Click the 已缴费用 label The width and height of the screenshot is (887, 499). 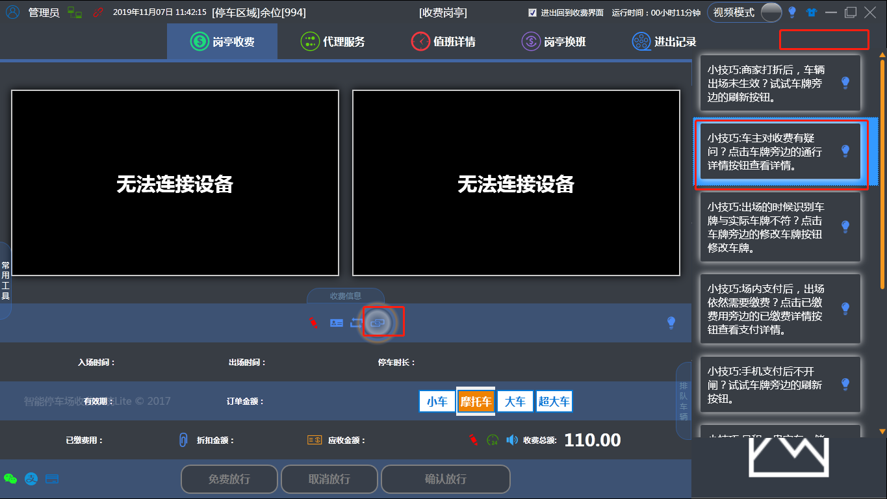click(84, 440)
